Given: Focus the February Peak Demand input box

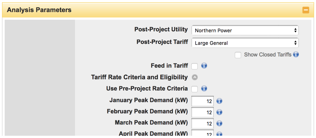Looking at the screenshot, I should click(203, 112).
